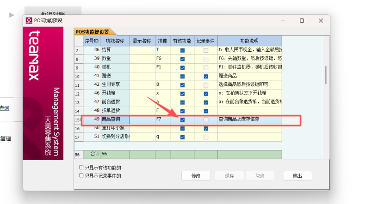Image resolution: width=384 pixels, height=204 pixels.
Task: Click the 选择商品然后按该键即可 description cell
Action: coord(249,85)
